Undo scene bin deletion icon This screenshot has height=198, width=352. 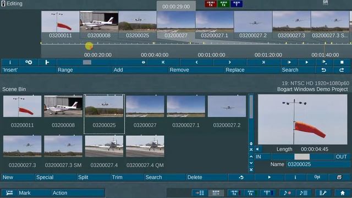(241, 177)
